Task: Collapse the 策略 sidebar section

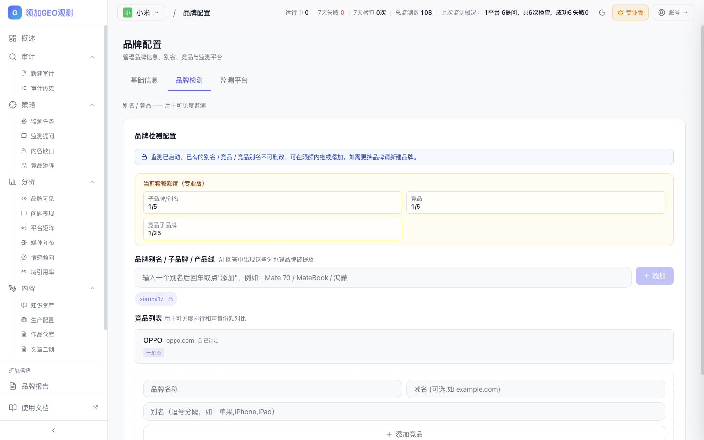Action: (92, 105)
